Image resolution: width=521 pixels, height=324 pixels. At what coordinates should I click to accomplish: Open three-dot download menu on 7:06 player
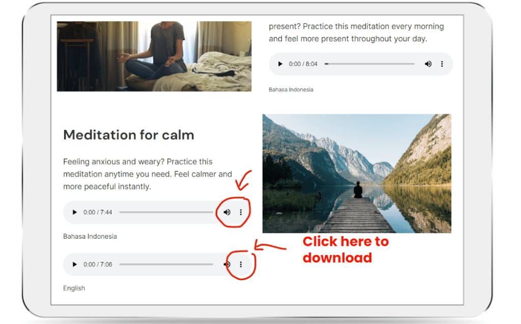click(241, 264)
